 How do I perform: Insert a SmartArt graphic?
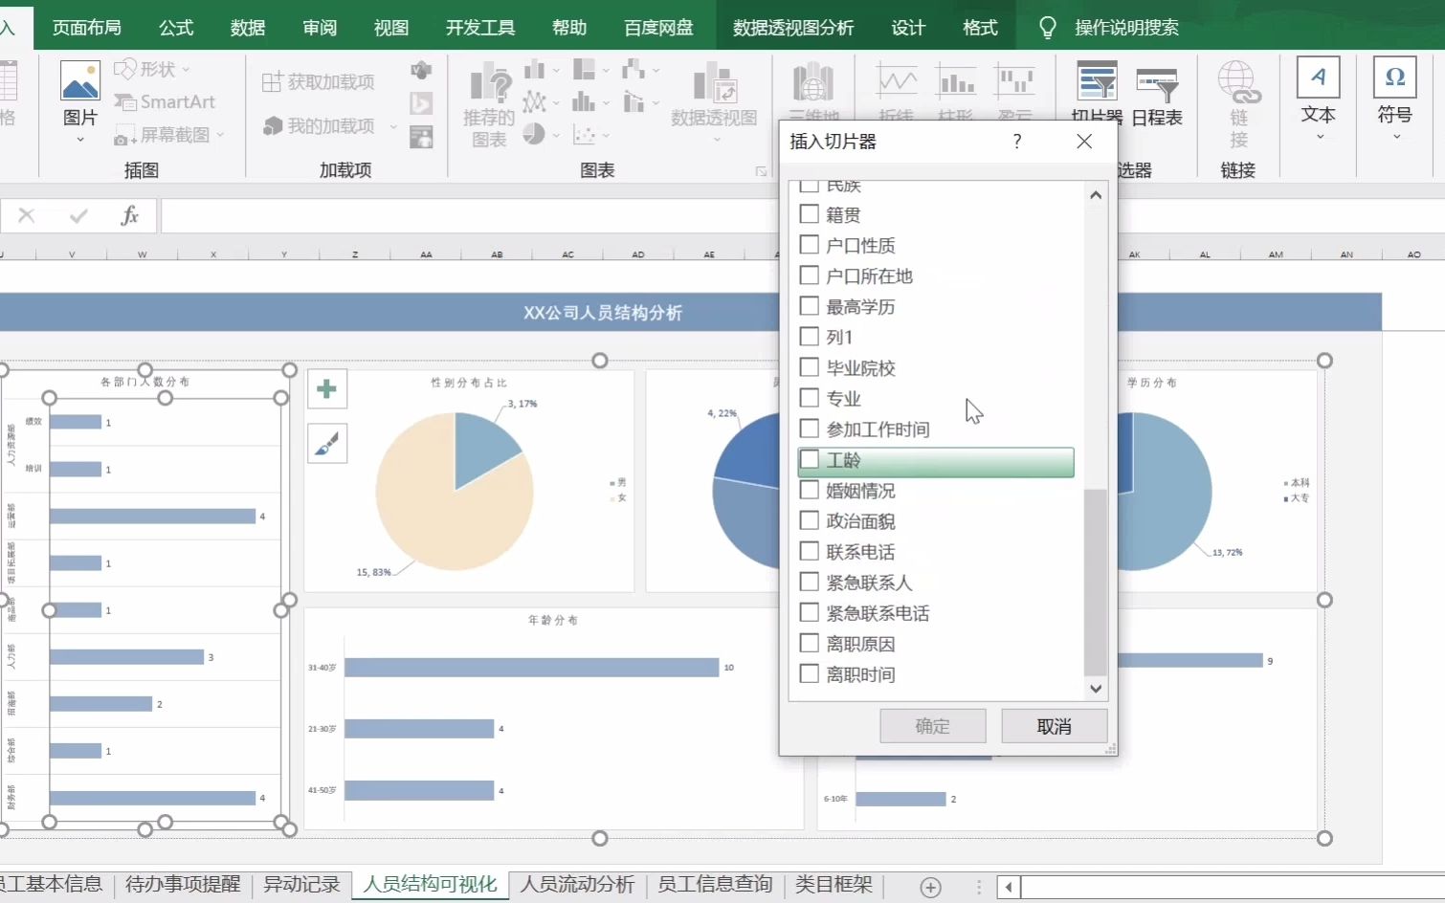click(x=165, y=101)
